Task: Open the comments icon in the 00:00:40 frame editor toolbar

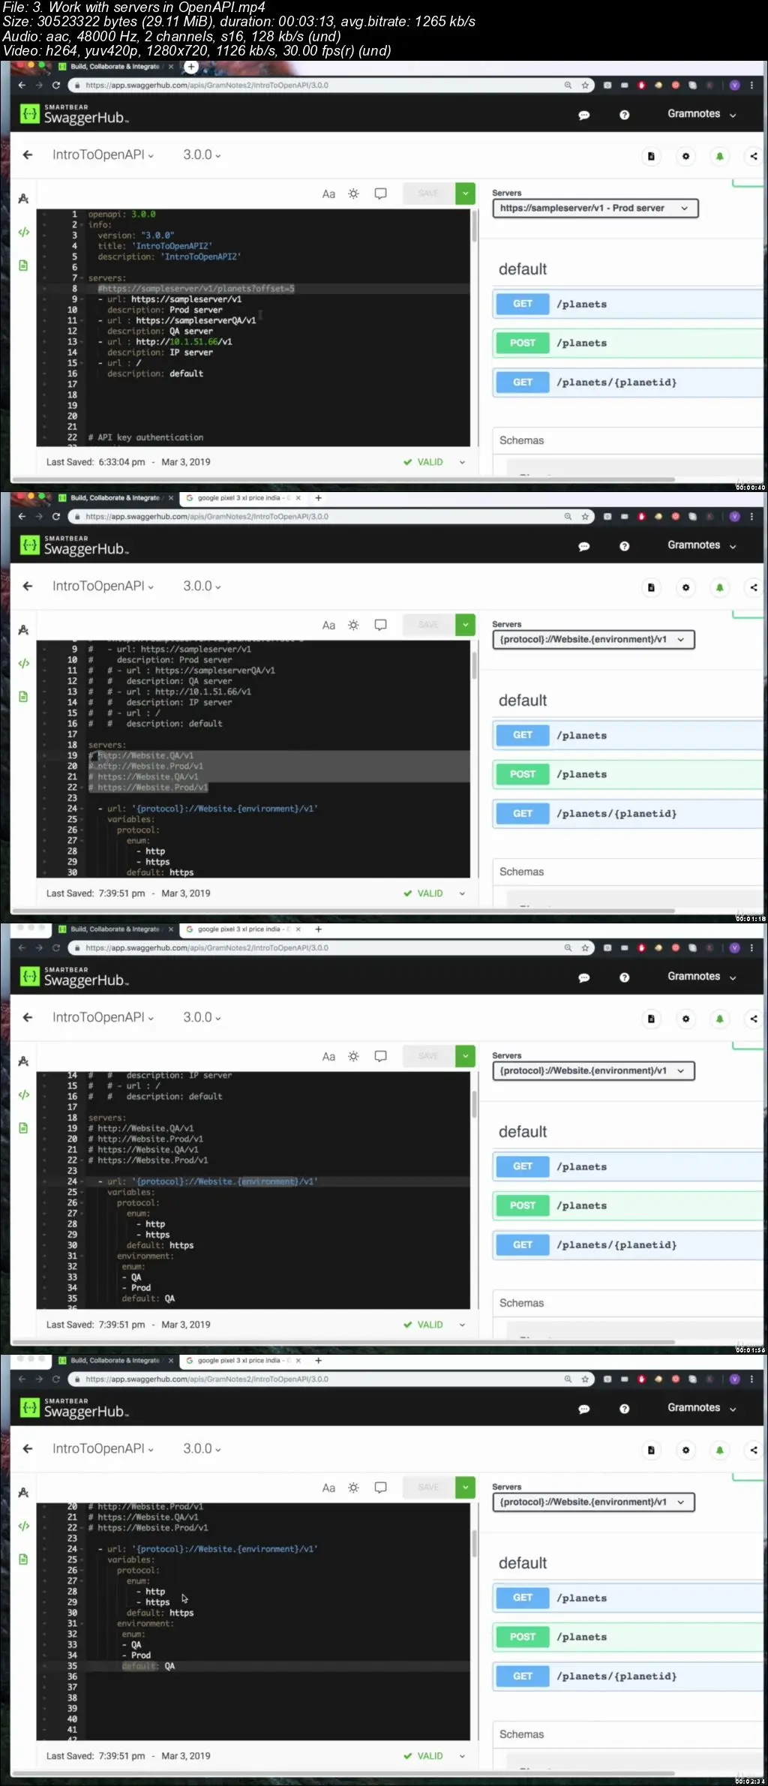Action: pos(380,194)
